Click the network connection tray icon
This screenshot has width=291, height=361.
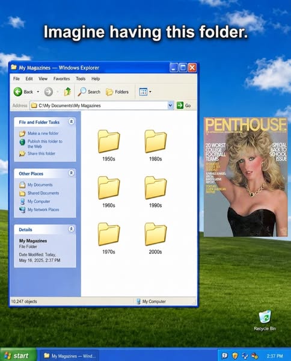point(245,356)
